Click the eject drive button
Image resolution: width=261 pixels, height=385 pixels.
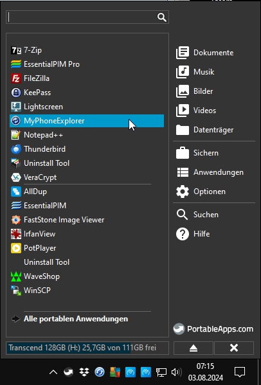194,348
